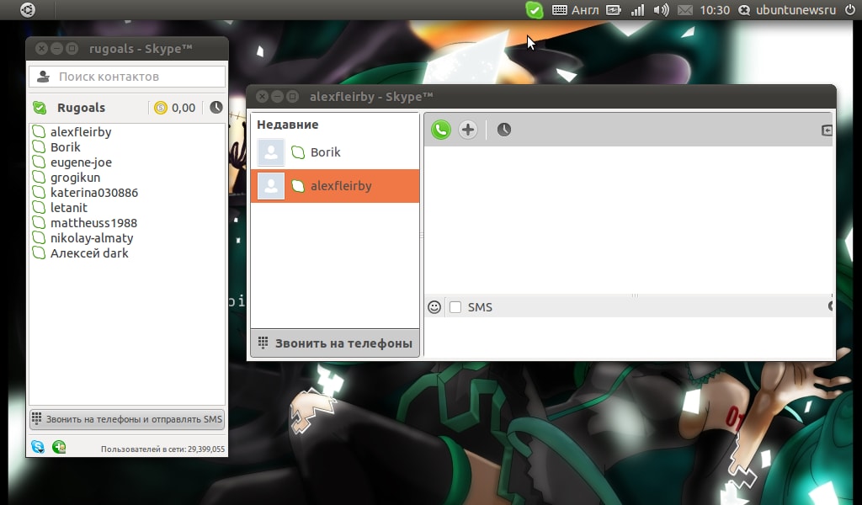Click the contact person icon in search field
Viewport: 862px width, 505px height.
pyautogui.click(x=44, y=77)
